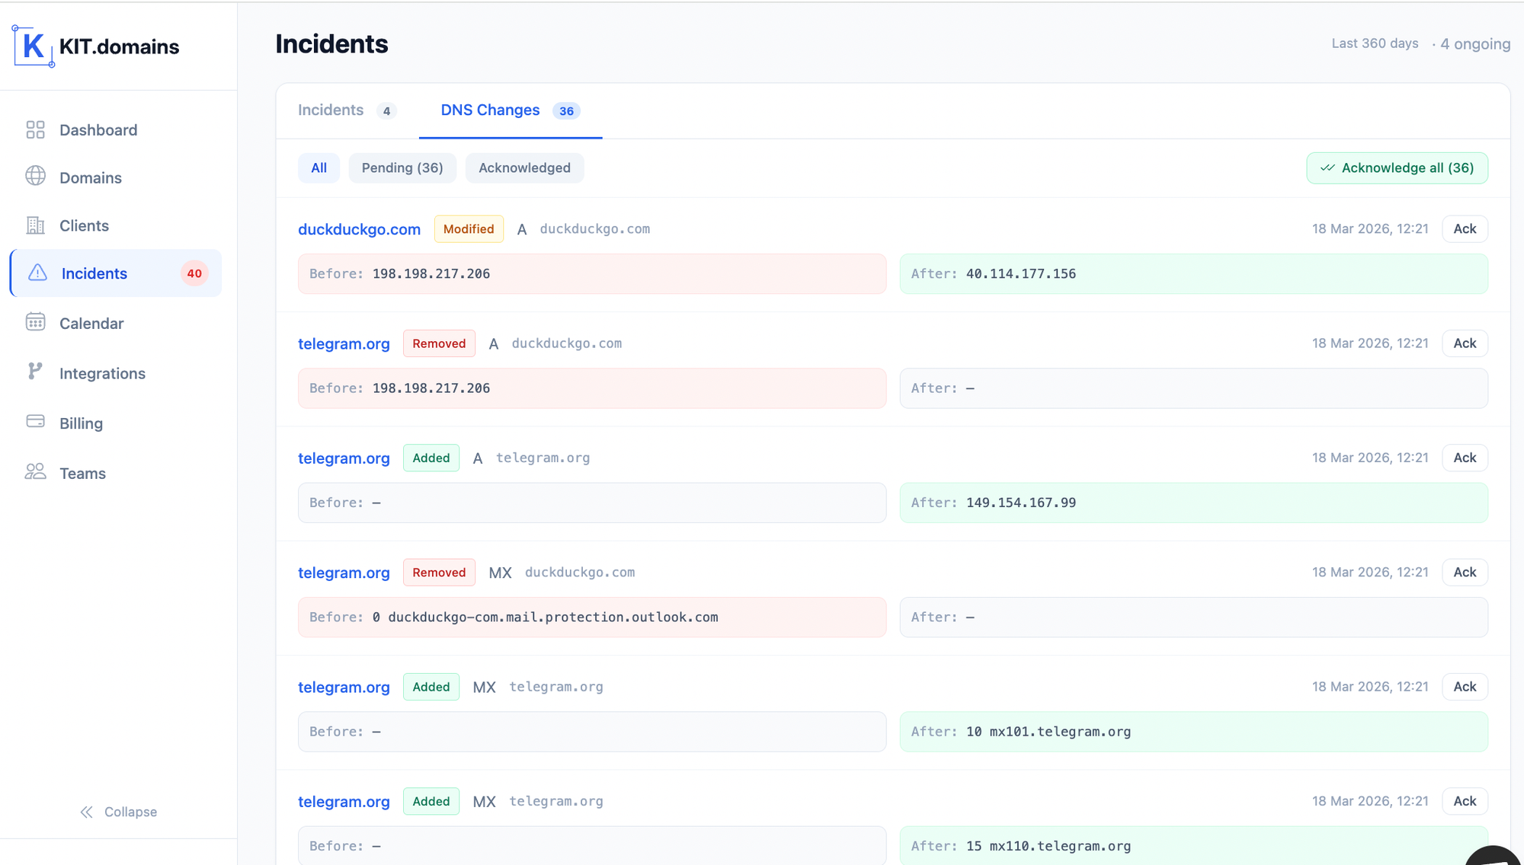Click Acknowledge all (36)
The width and height of the screenshot is (1524, 865).
pyautogui.click(x=1397, y=168)
